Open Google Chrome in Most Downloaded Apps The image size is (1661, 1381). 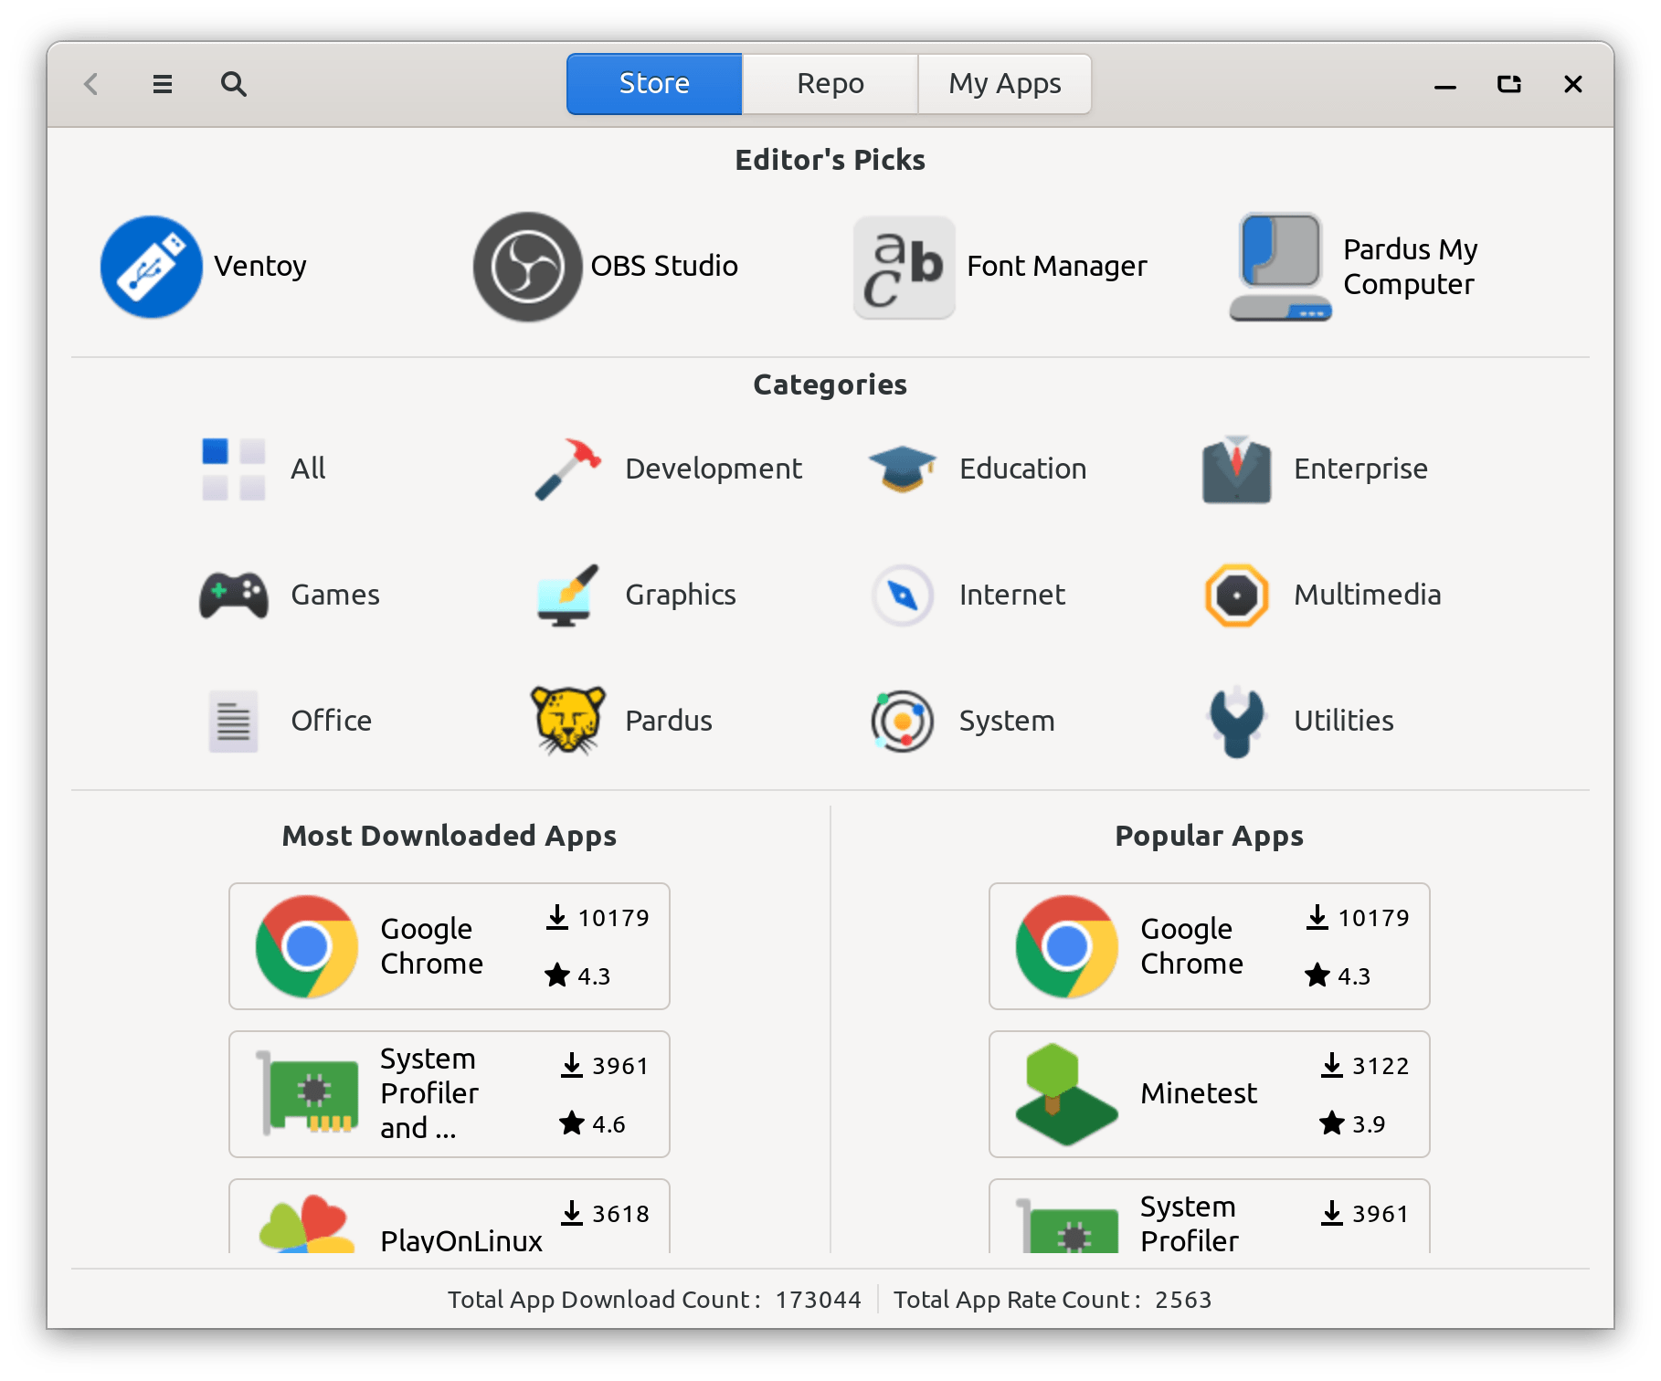[x=450, y=946]
